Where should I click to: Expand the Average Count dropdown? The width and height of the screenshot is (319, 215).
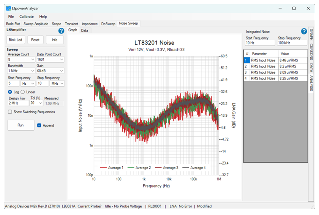click(x=33, y=59)
